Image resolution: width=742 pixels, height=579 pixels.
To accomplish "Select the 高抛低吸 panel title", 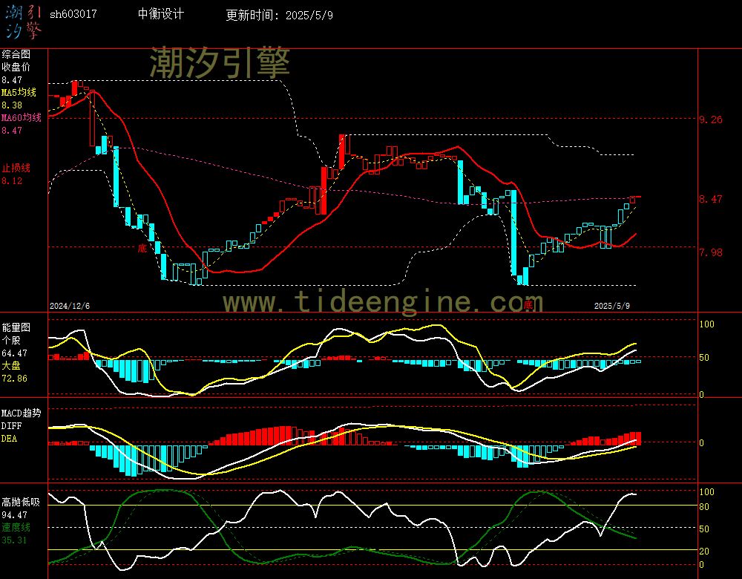I will tap(22, 503).
